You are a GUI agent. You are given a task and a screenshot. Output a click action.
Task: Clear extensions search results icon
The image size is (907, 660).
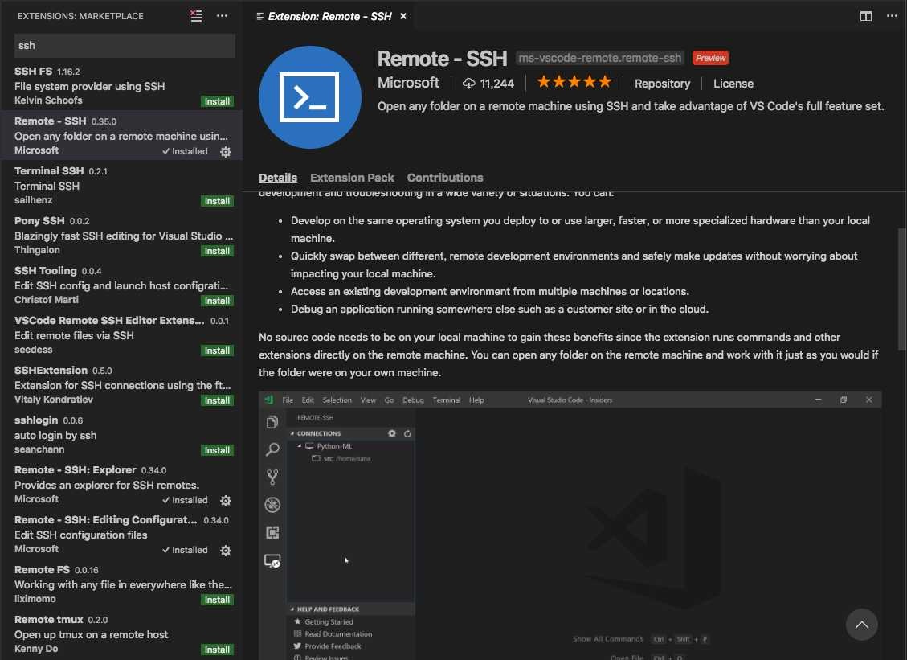click(196, 16)
